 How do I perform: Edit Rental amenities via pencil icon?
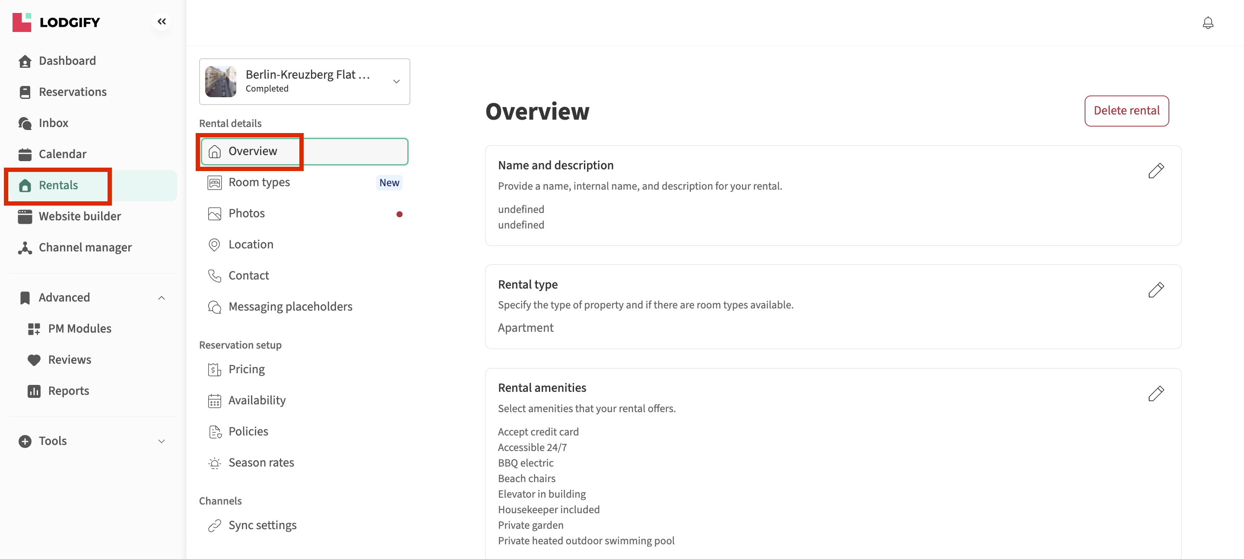click(1155, 393)
